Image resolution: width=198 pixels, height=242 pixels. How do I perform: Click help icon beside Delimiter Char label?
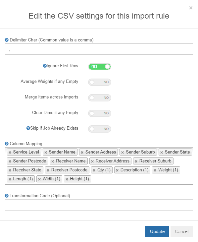pos(7,40)
